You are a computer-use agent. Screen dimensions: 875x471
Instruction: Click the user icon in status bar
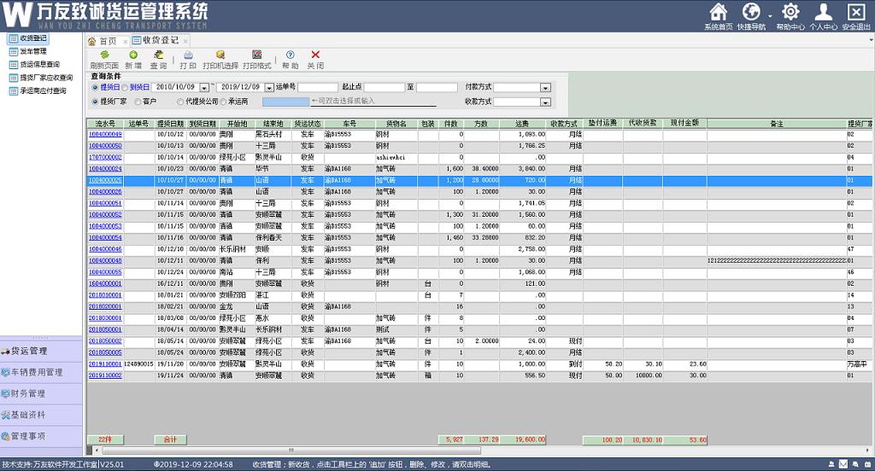tap(831, 464)
